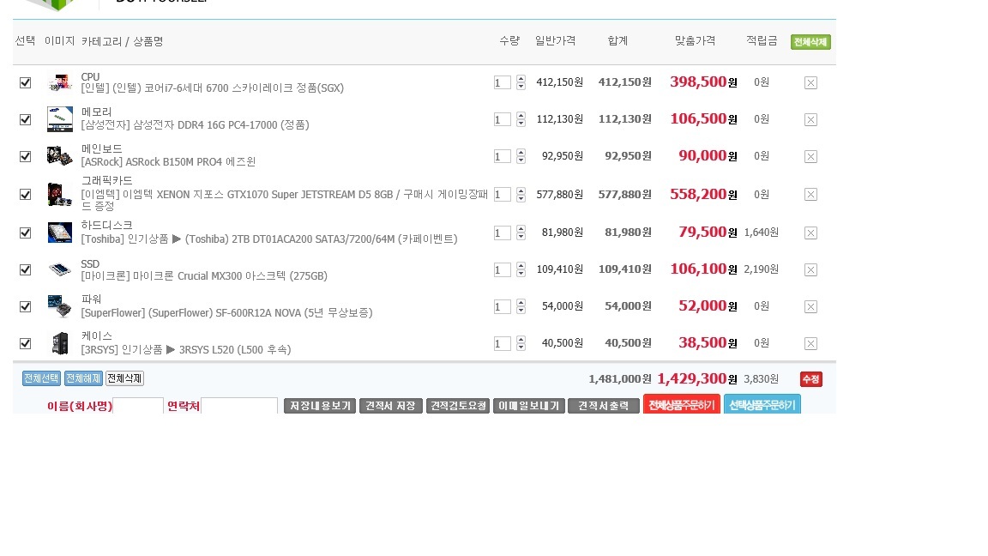Screen dimensions: 988x556
Task: Adjust the 메인보드 quantity stepper arrows
Action: (x=521, y=156)
